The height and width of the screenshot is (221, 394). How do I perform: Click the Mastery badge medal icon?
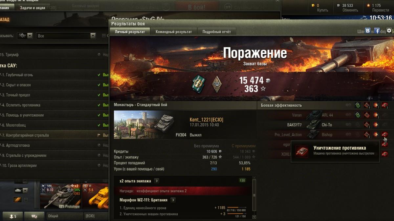pos(217,84)
